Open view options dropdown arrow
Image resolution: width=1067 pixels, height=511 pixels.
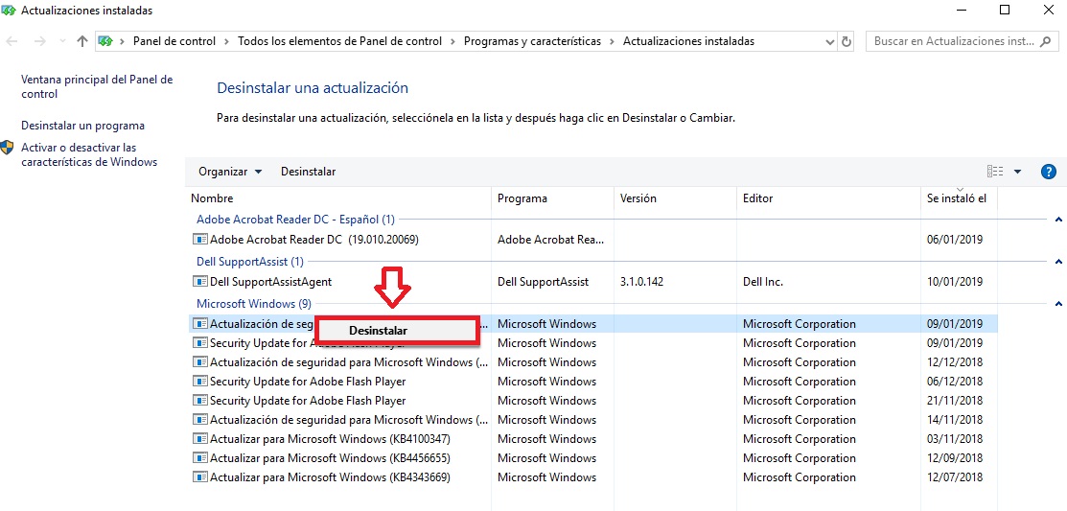tap(1017, 172)
